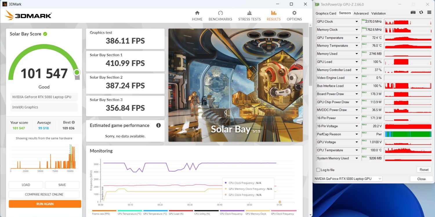Screen dimensions: 435x217
Task: Switch to the Advanced tab
Action: pos(361,13)
